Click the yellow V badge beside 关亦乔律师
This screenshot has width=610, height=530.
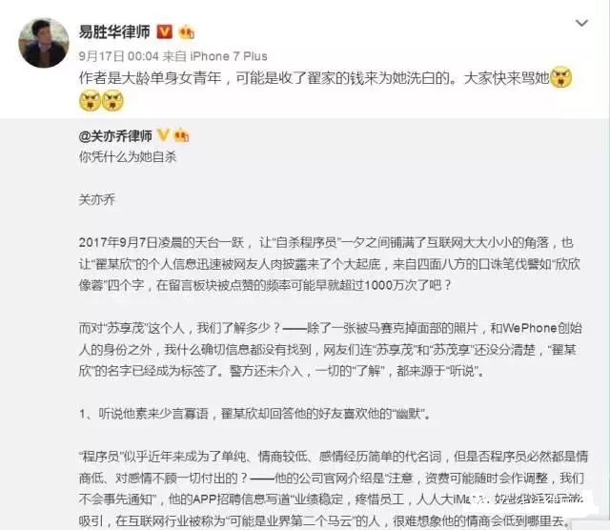pos(163,135)
